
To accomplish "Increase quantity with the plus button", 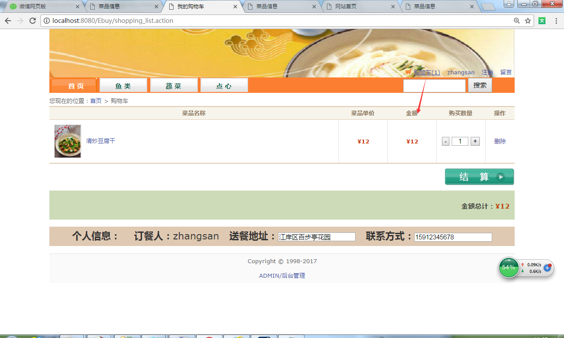I will pos(475,141).
